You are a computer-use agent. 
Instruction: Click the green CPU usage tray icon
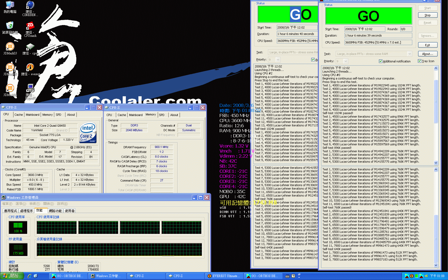(x=417, y=276)
